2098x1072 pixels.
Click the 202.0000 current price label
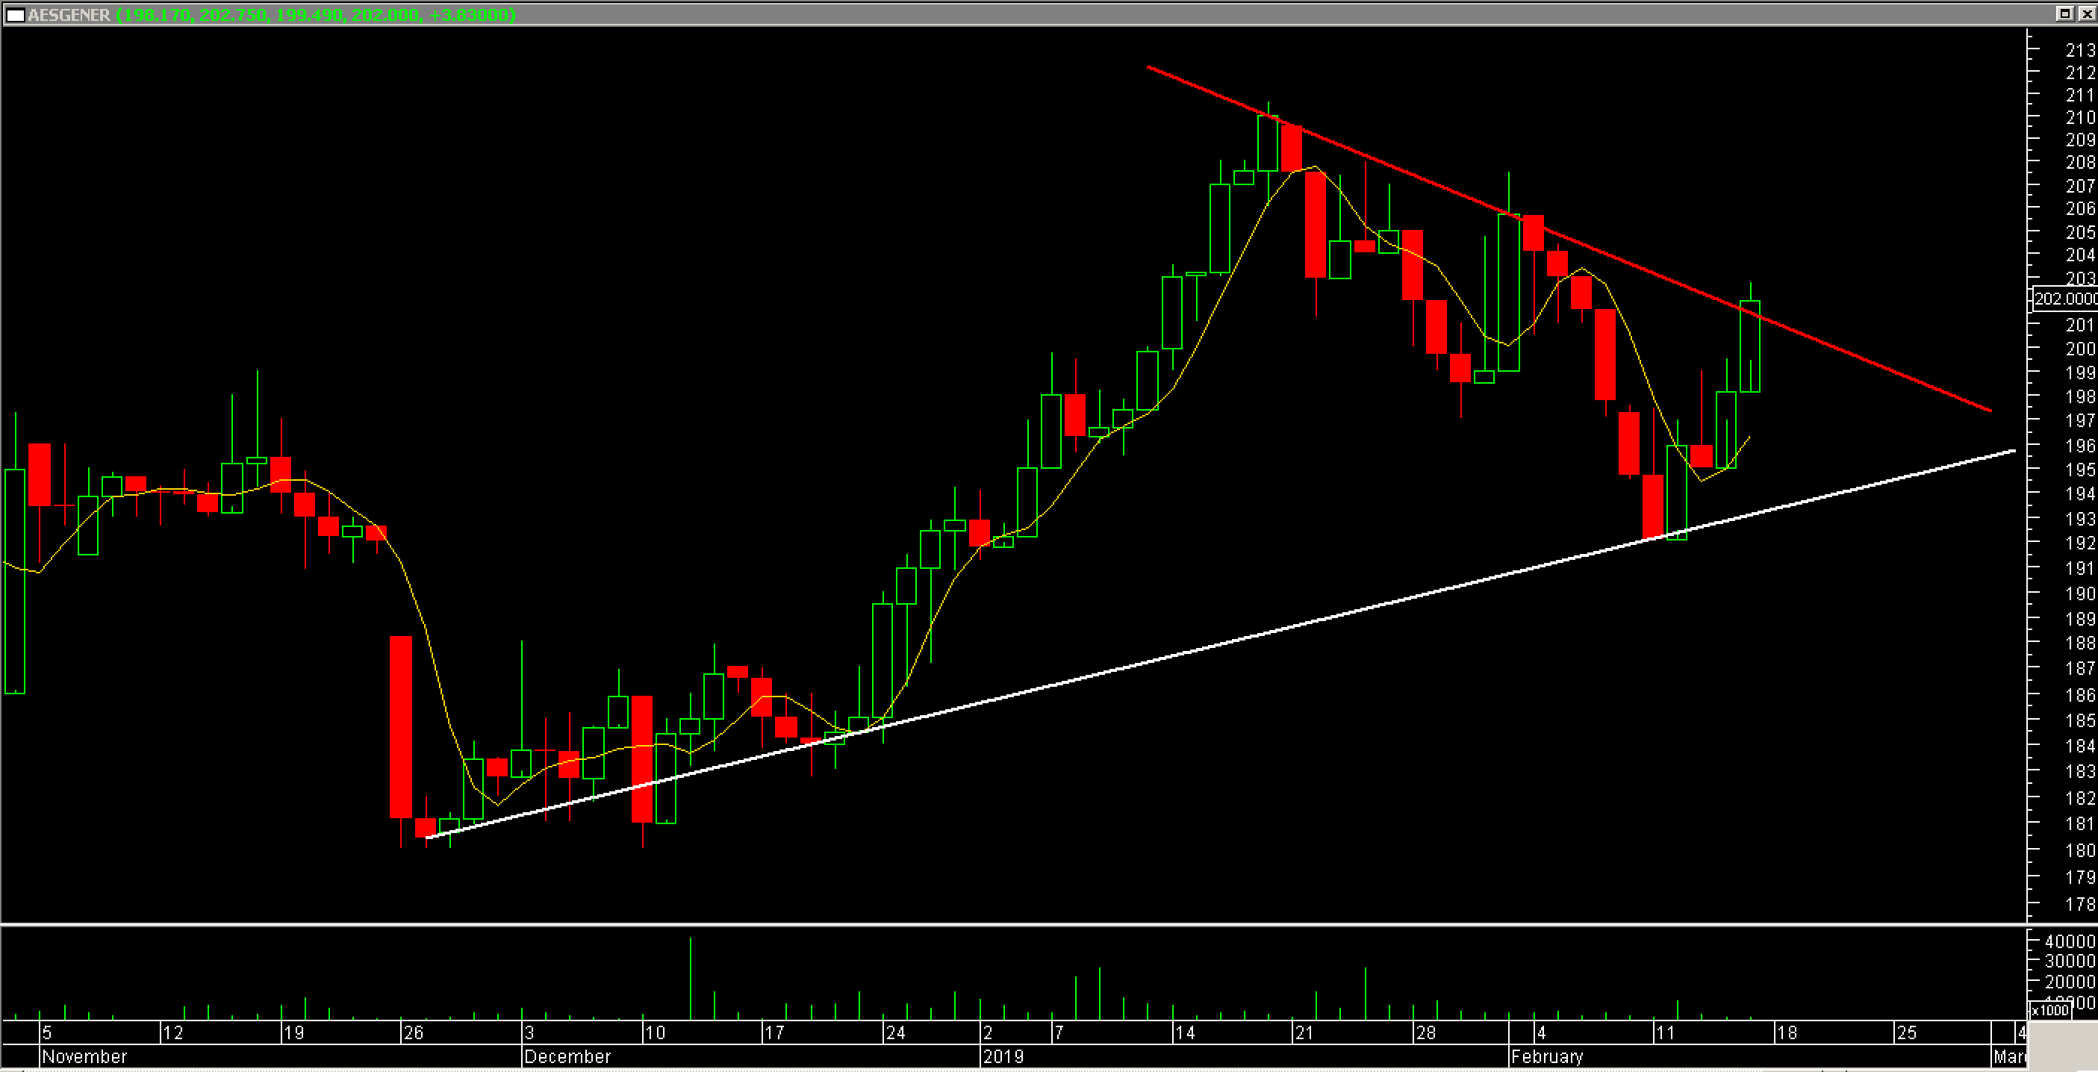point(2065,299)
